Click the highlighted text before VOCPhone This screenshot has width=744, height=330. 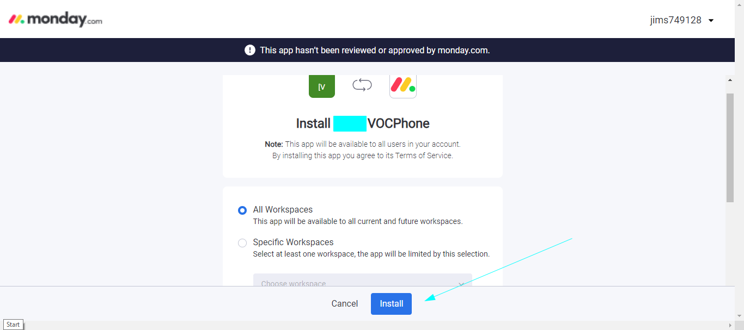pos(349,123)
